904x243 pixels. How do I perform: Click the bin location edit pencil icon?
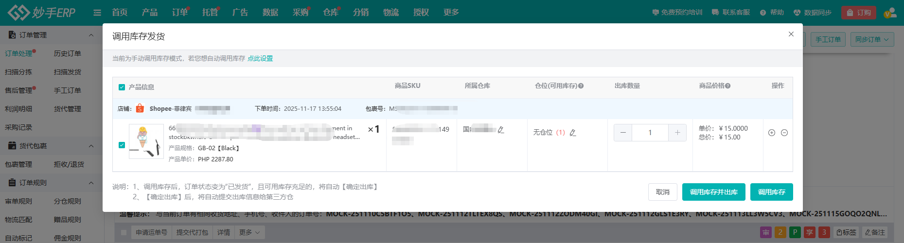point(573,133)
